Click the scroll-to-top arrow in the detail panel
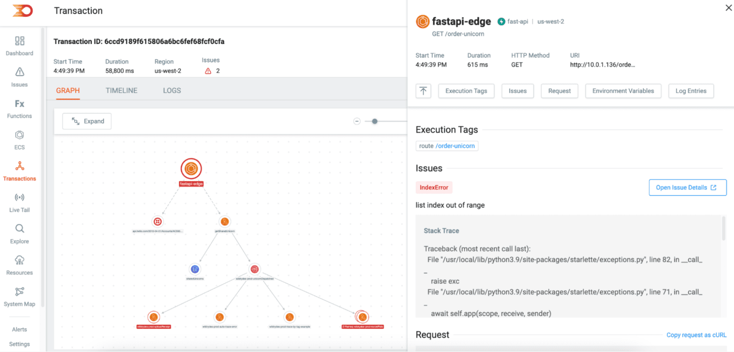Viewport: 734px width, 352px height. 423,91
